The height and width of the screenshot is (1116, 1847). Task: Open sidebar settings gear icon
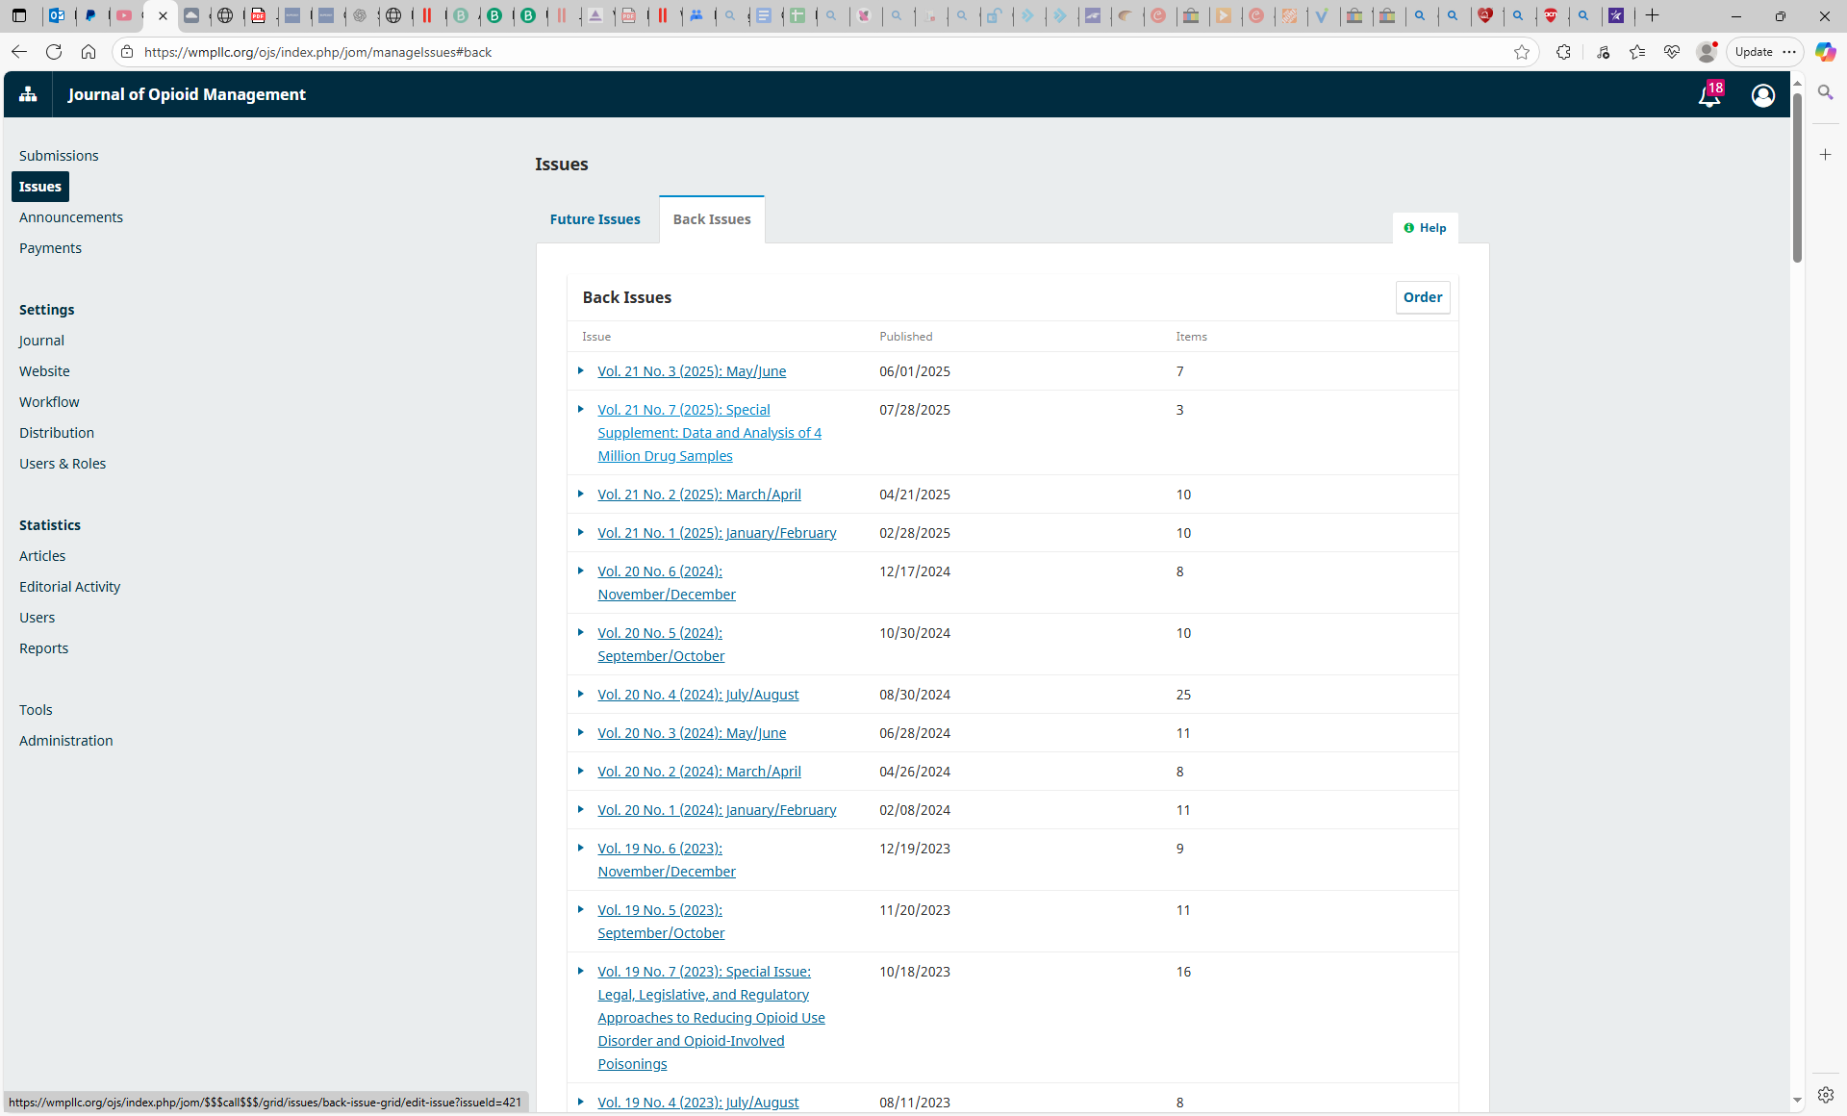pyautogui.click(x=1825, y=1095)
